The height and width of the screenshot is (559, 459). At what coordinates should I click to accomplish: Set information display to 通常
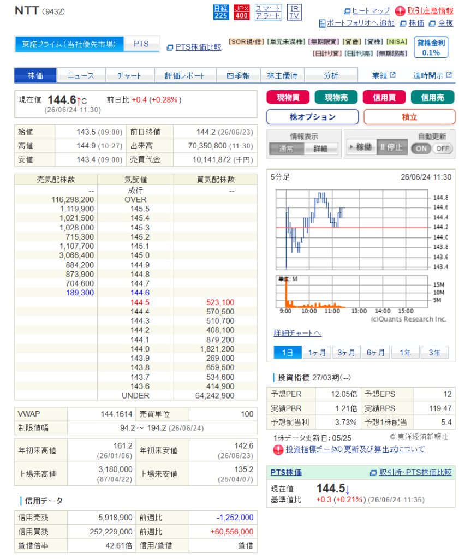(x=287, y=148)
